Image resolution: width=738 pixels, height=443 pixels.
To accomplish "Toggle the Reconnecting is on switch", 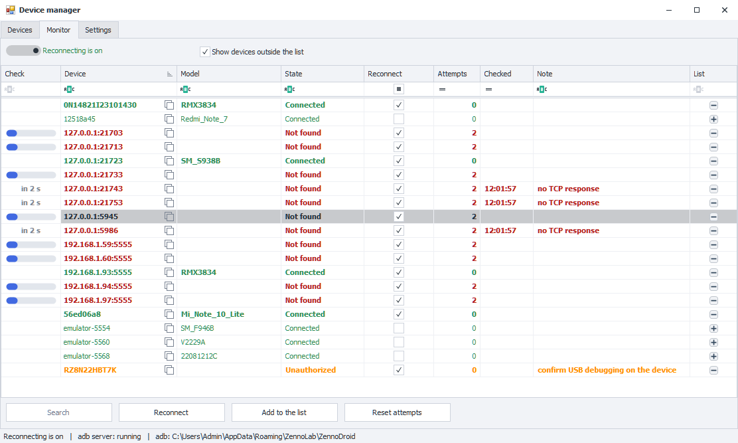I will pyautogui.click(x=23, y=50).
